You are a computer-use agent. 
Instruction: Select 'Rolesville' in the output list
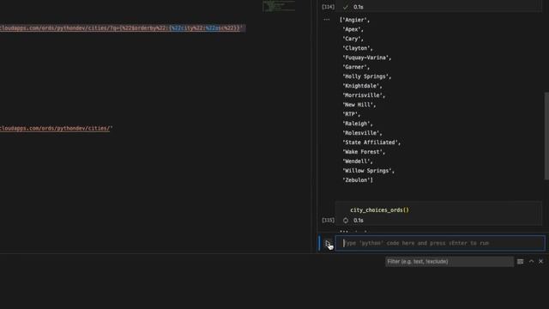point(360,133)
